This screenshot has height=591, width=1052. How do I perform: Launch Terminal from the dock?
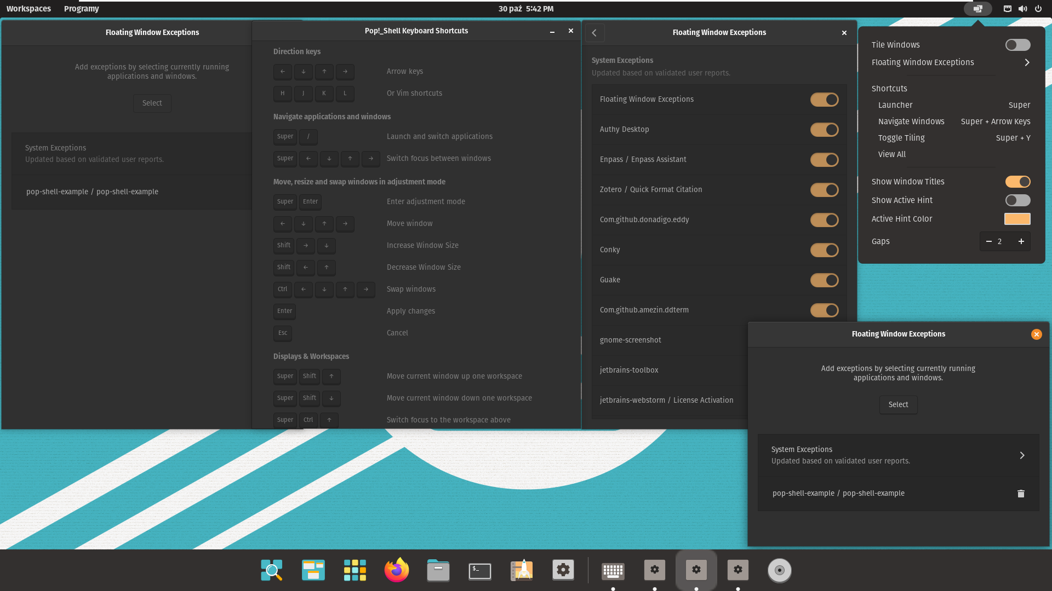479,570
